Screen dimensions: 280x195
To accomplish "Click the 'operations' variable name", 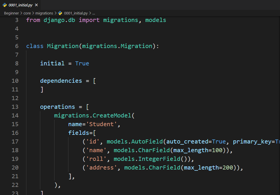I will click(x=57, y=107).
